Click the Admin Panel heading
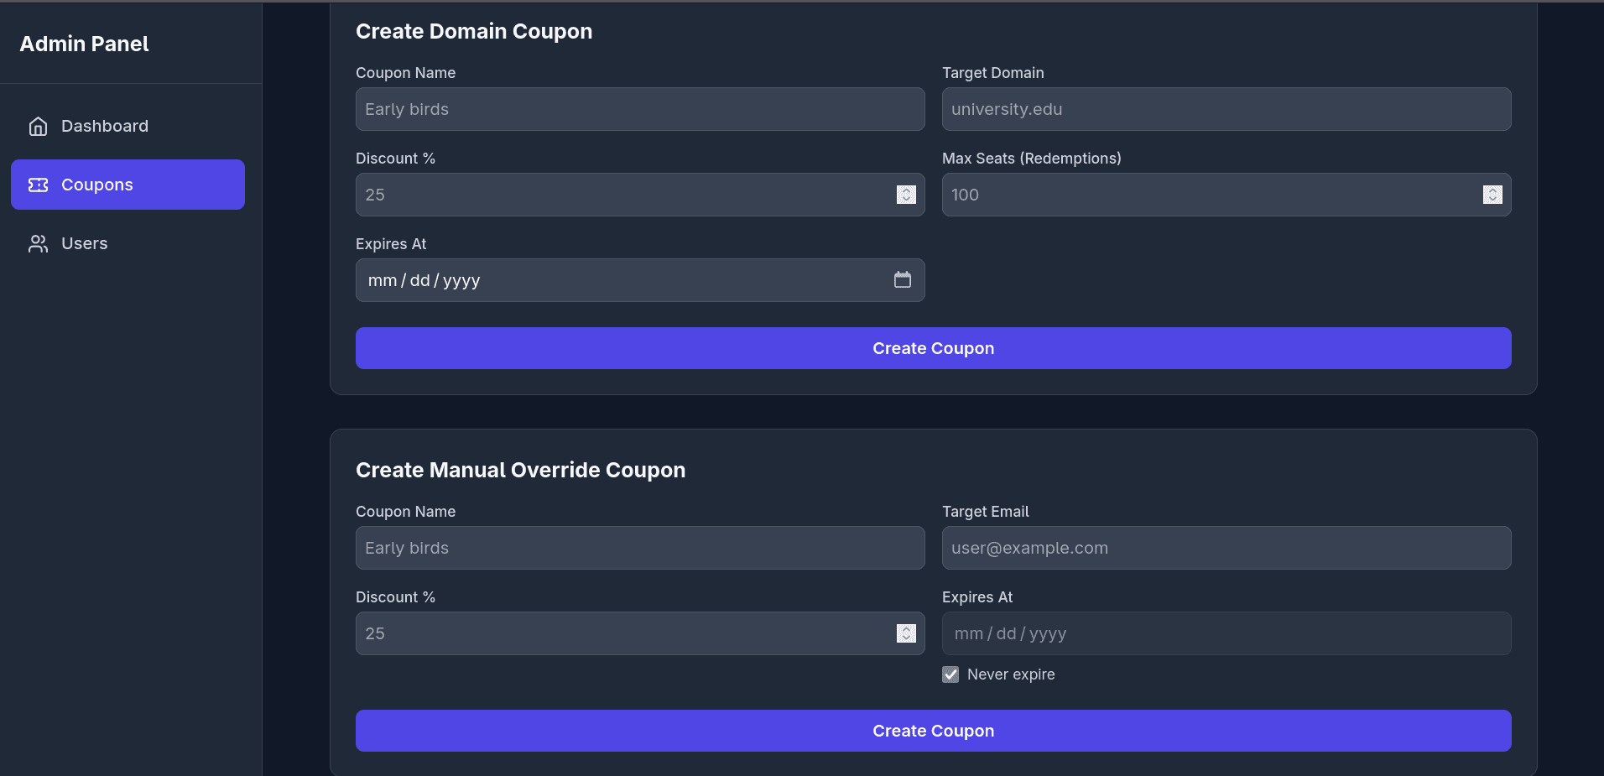Screen dimensions: 1604x776 [84, 43]
